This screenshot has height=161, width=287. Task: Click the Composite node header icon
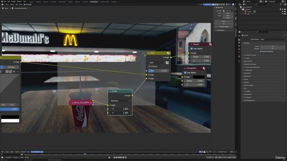click(x=204, y=68)
